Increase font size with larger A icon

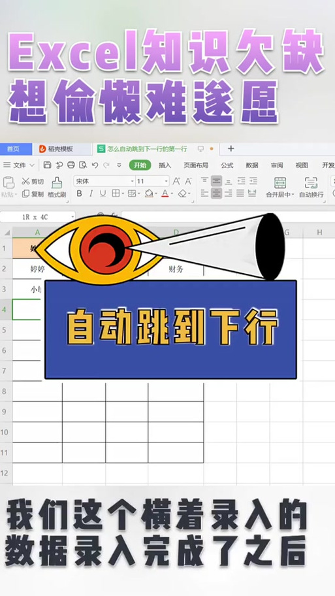pos(176,181)
